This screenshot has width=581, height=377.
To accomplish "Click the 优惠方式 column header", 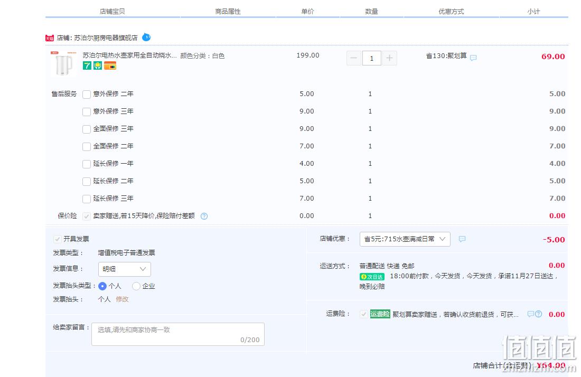I will coord(451,12).
